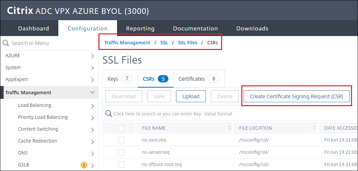Click Create Certificate Signing Request (CSR) button
Screen dimensions: 358x171
296,96
